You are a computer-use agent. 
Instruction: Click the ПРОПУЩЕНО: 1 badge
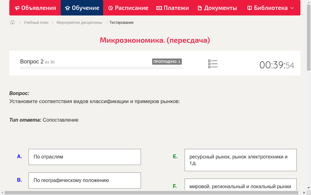click(167, 61)
